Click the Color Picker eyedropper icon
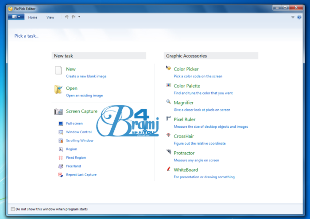 (x=168, y=68)
